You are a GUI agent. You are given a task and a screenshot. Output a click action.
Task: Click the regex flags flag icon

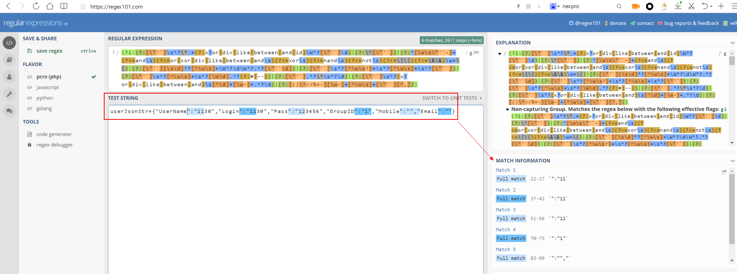pyautogui.click(x=476, y=53)
